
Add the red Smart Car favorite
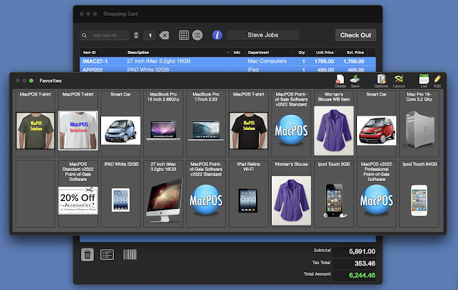376,124
